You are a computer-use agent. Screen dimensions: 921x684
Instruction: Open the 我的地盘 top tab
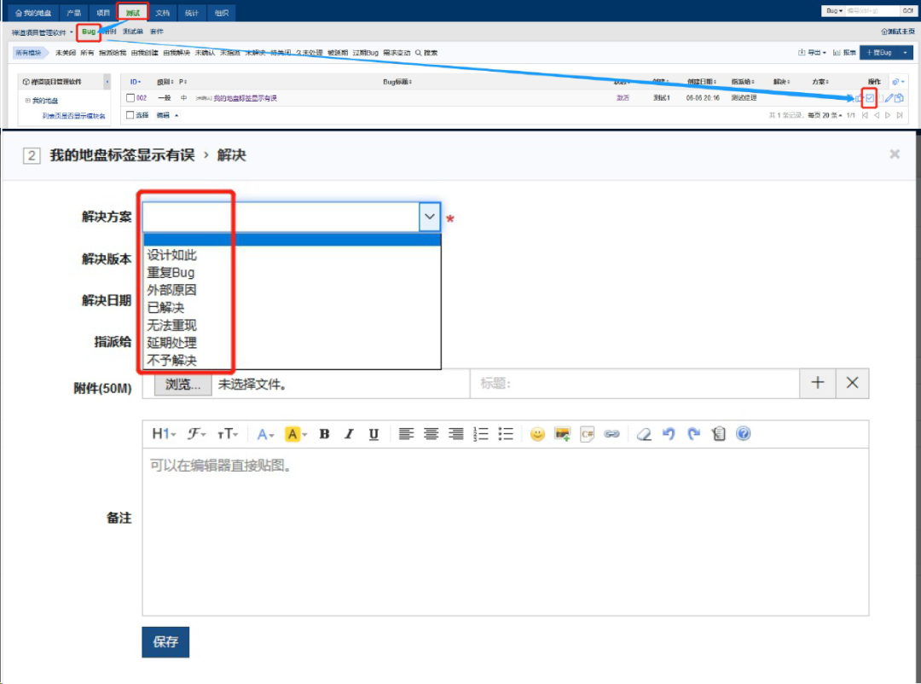pos(33,12)
